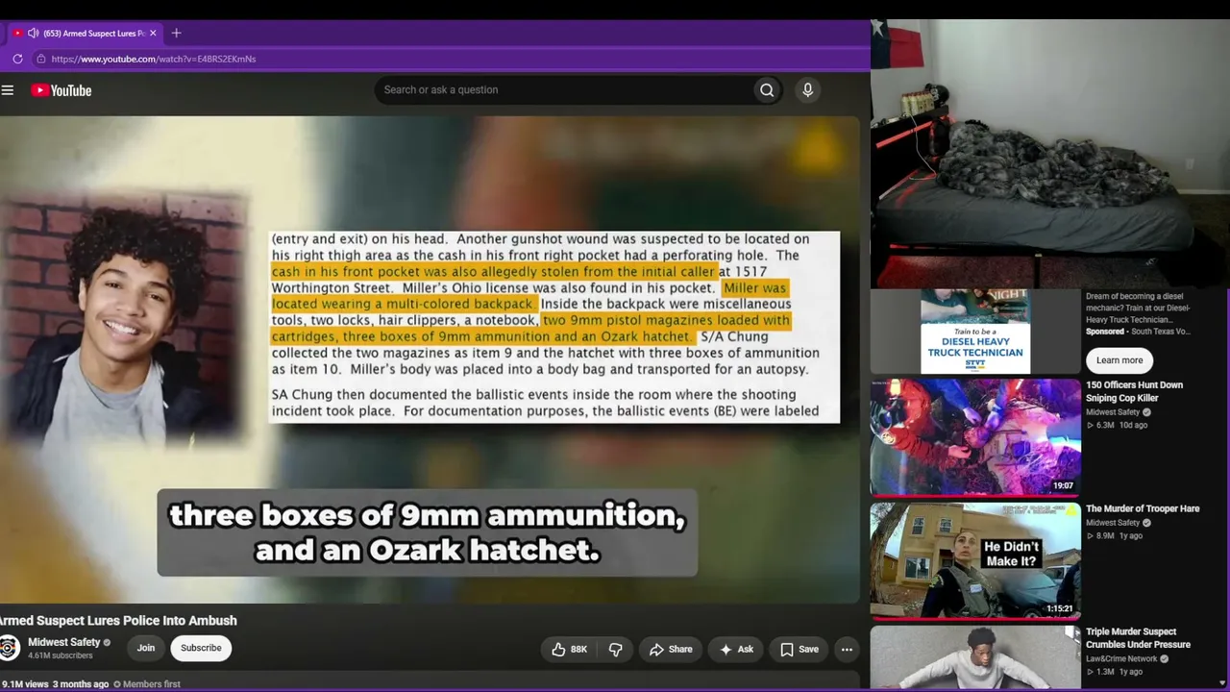This screenshot has width=1230, height=692.
Task: Click the video caption 'three boxes of 9mm ammunition'
Action: [x=428, y=516]
